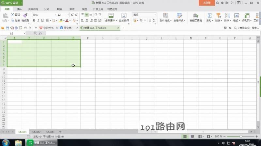Click the Name Box showing A1

tap(13, 33)
